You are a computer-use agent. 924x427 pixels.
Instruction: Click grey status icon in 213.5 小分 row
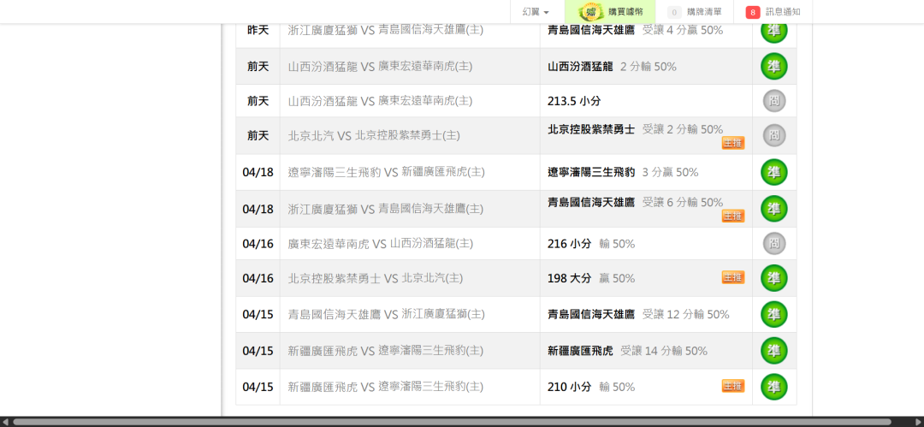tap(774, 101)
